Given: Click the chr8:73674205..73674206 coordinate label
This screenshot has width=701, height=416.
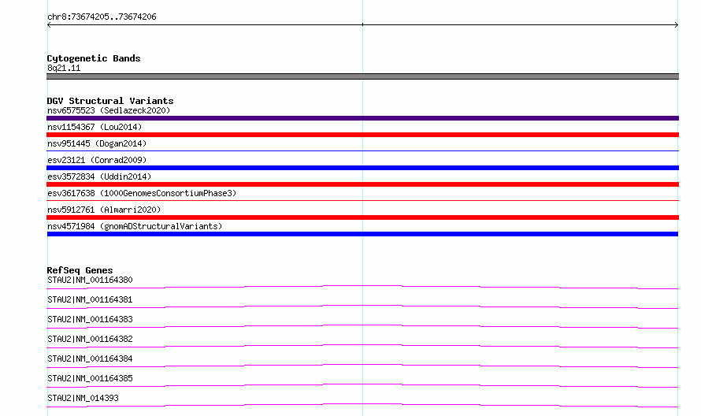Looking at the screenshot, I should pos(102,17).
